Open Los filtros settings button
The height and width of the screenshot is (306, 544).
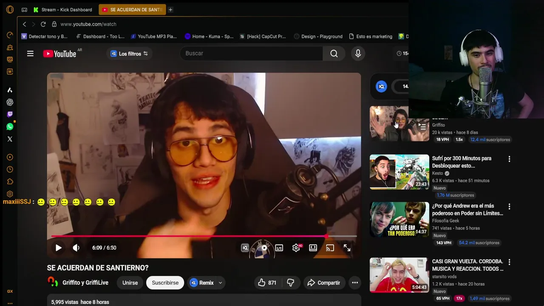[x=130, y=54]
